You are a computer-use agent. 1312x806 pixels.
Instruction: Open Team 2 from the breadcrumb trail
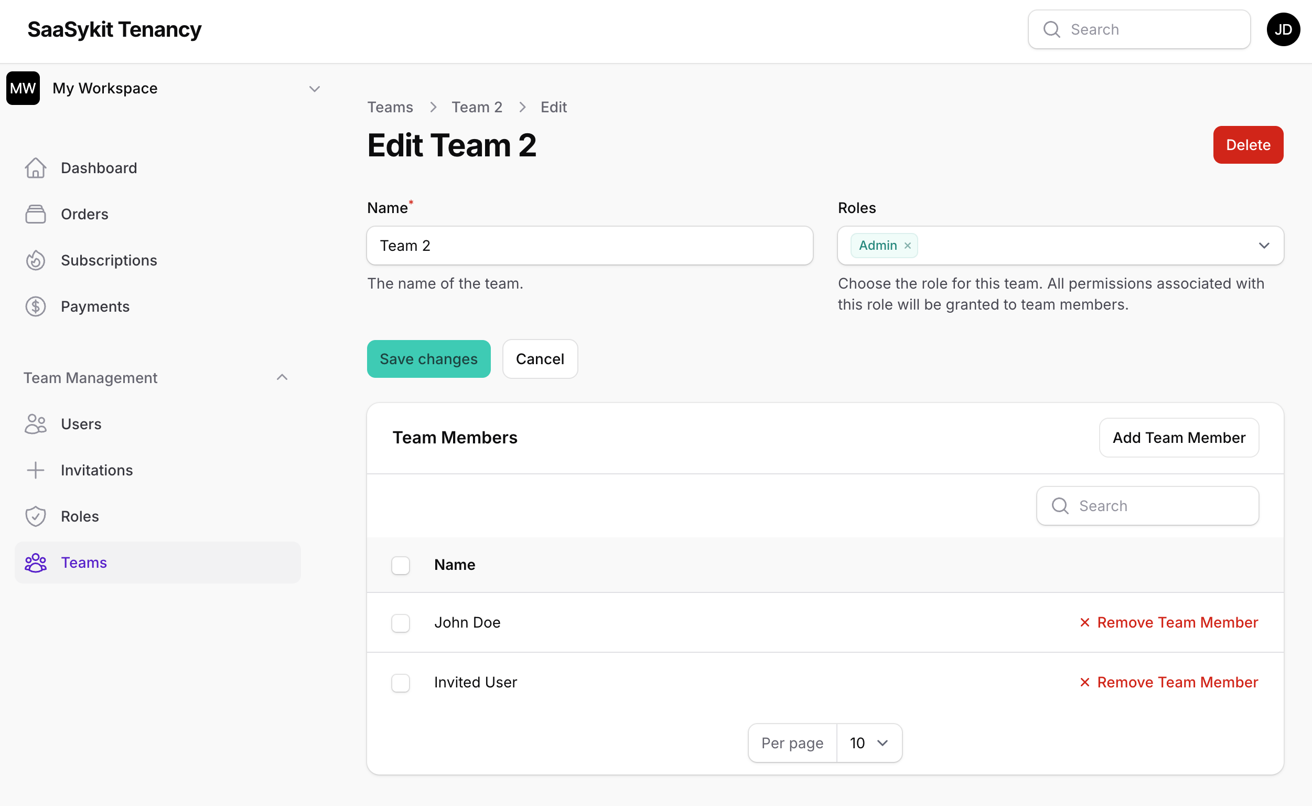(477, 107)
